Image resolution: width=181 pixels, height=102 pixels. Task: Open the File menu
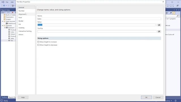pyautogui.click(x=7, y=2)
